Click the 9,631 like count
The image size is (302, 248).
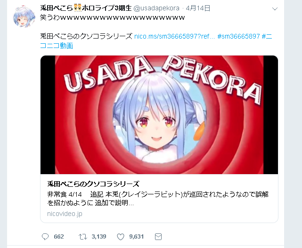137,237
